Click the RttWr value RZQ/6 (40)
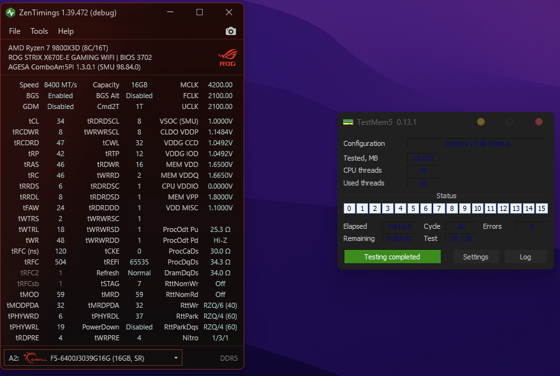Screen dimensions: 560x376 pyautogui.click(x=220, y=305)
